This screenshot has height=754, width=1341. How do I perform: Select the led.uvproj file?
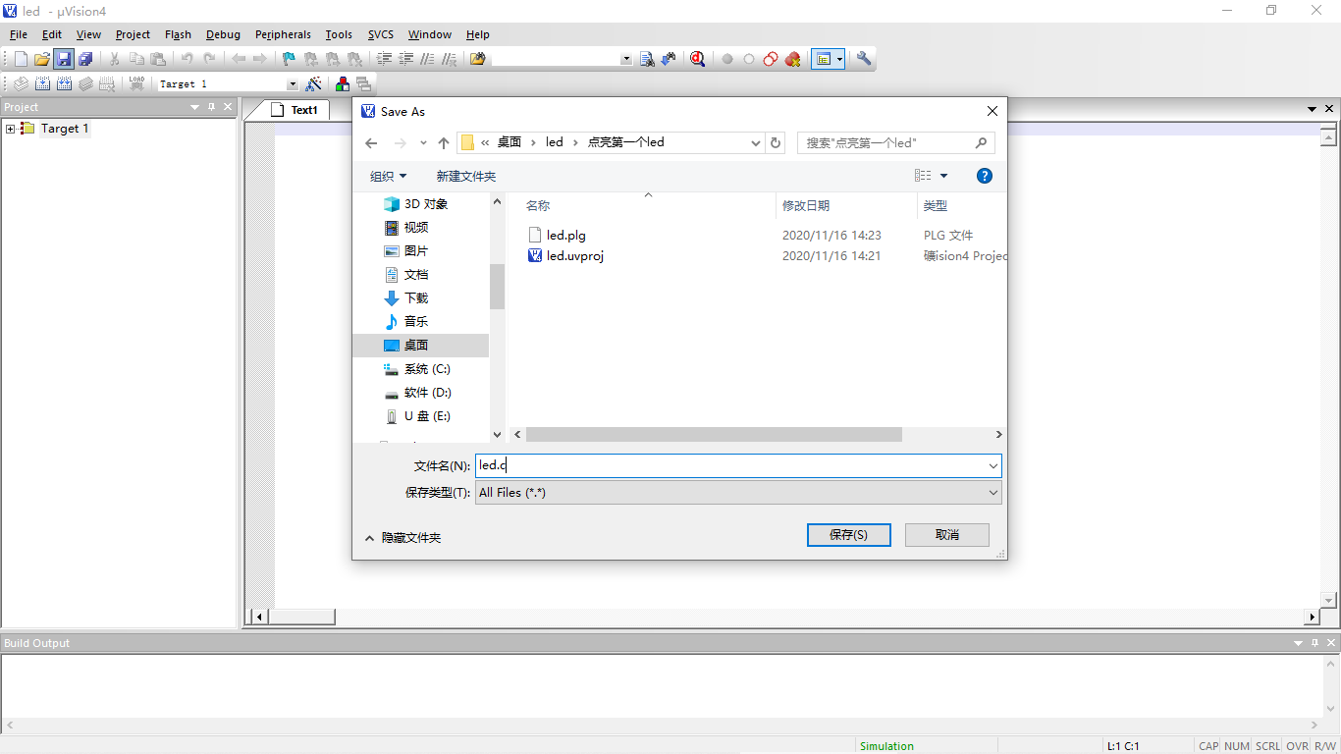click(x=574, y=256)
